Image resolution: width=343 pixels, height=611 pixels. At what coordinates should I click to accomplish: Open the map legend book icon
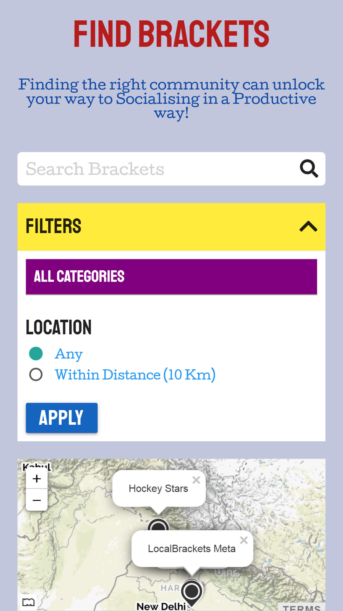tap(28, 602)
